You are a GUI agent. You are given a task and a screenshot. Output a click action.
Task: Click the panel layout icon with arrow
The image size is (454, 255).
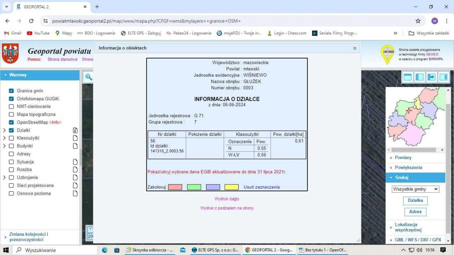(x=432, y=77)
